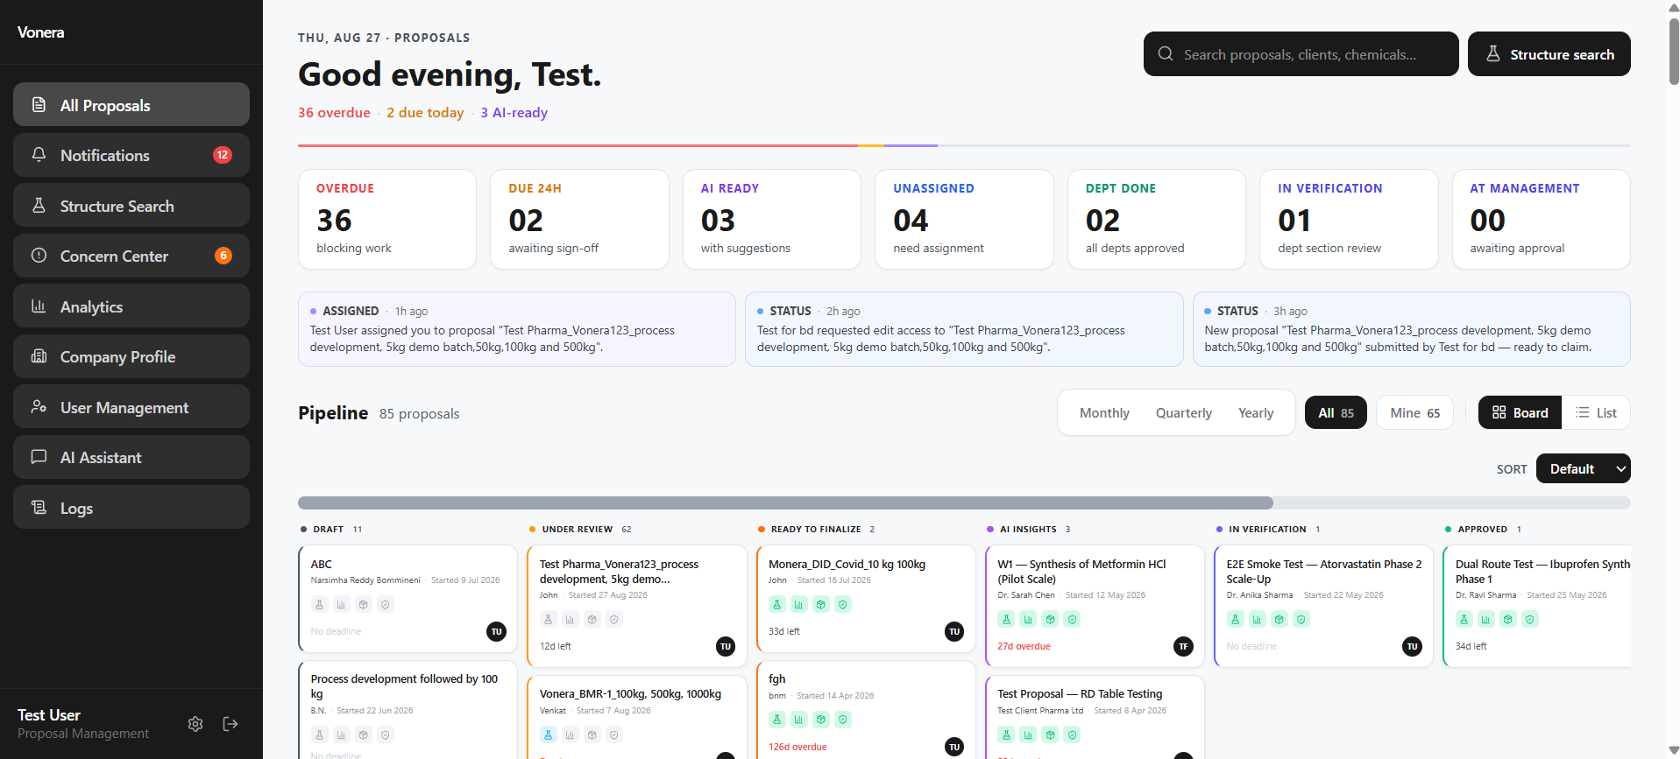Select the Monthly period filter

[x=1104, y=412]
